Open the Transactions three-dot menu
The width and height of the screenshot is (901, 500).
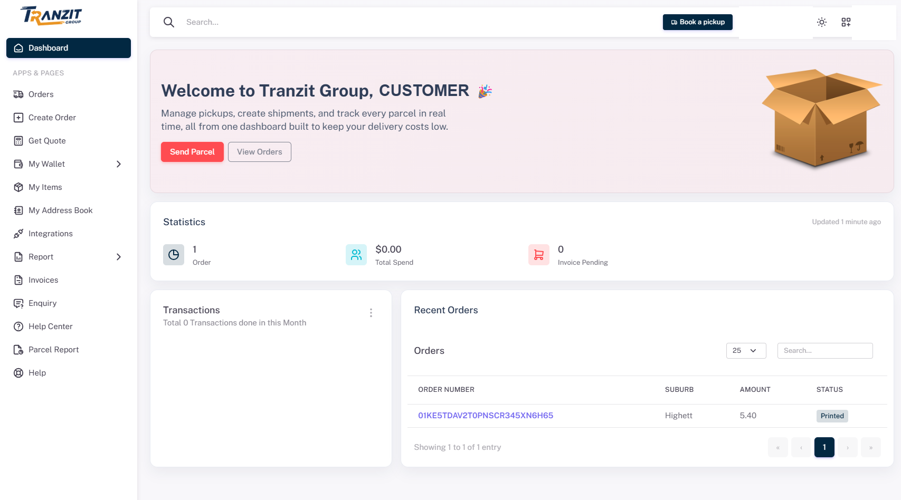pos(371,313)
